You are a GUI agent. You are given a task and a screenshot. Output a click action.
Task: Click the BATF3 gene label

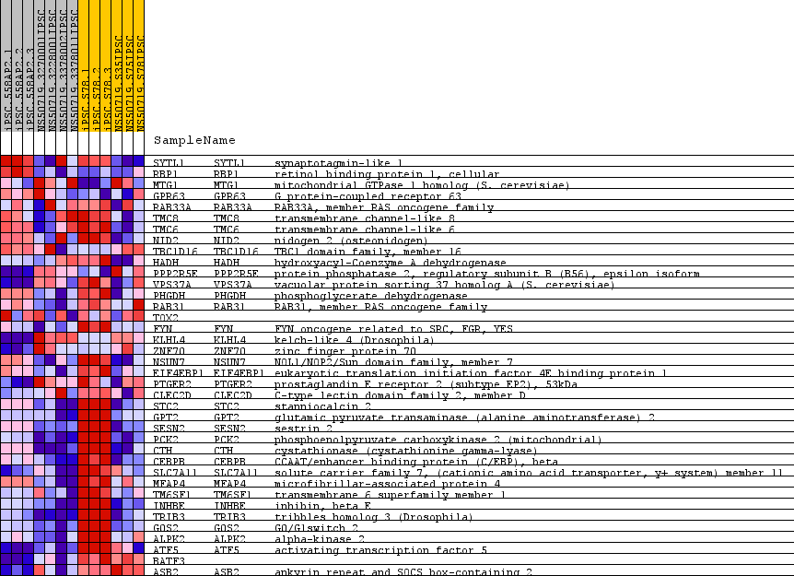(x=169, y=560)
